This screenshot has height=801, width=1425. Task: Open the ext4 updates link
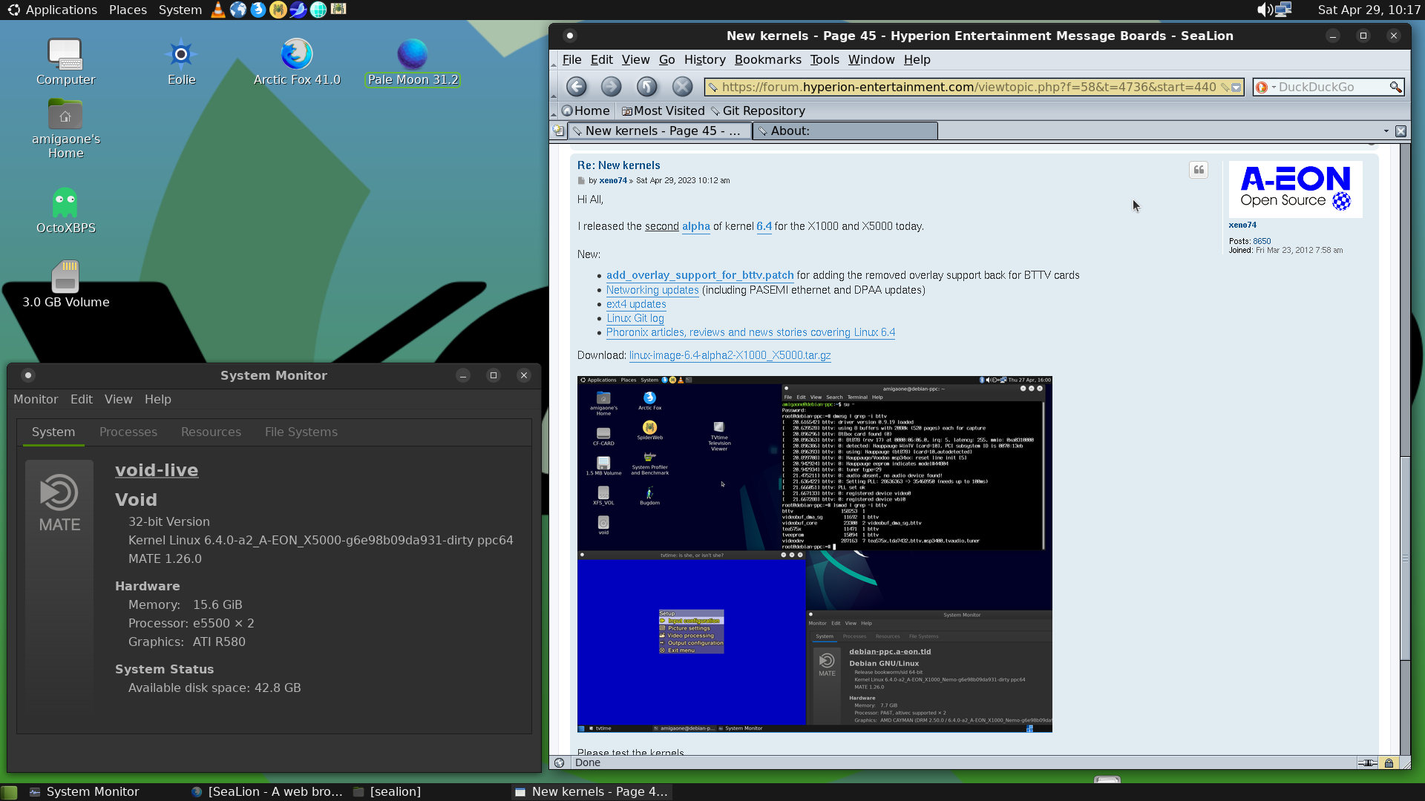636,304
